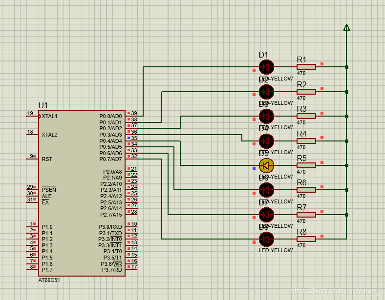Click pin number 32 on U1
385x300 pixels.
coord(134,157)
